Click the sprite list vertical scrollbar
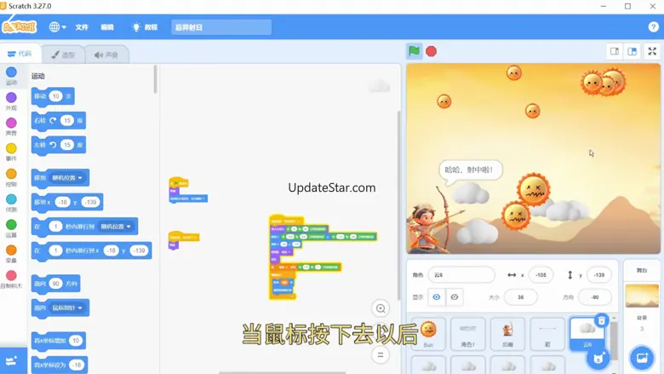 [614, 342]
